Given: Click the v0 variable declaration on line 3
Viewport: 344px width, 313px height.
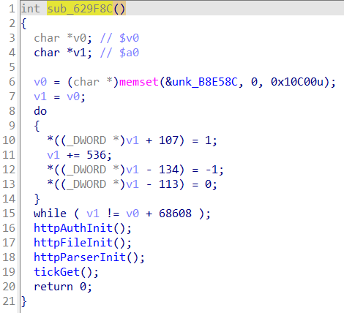Looking at the screenshot, I should click(80, 38).
